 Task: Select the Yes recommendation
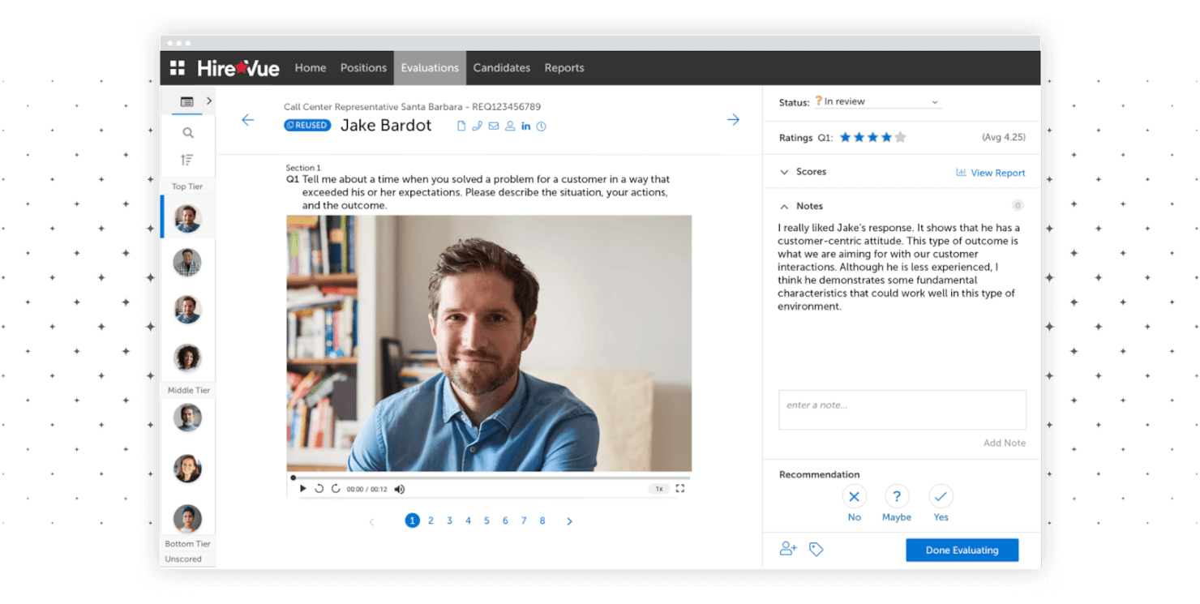[941, 496]
